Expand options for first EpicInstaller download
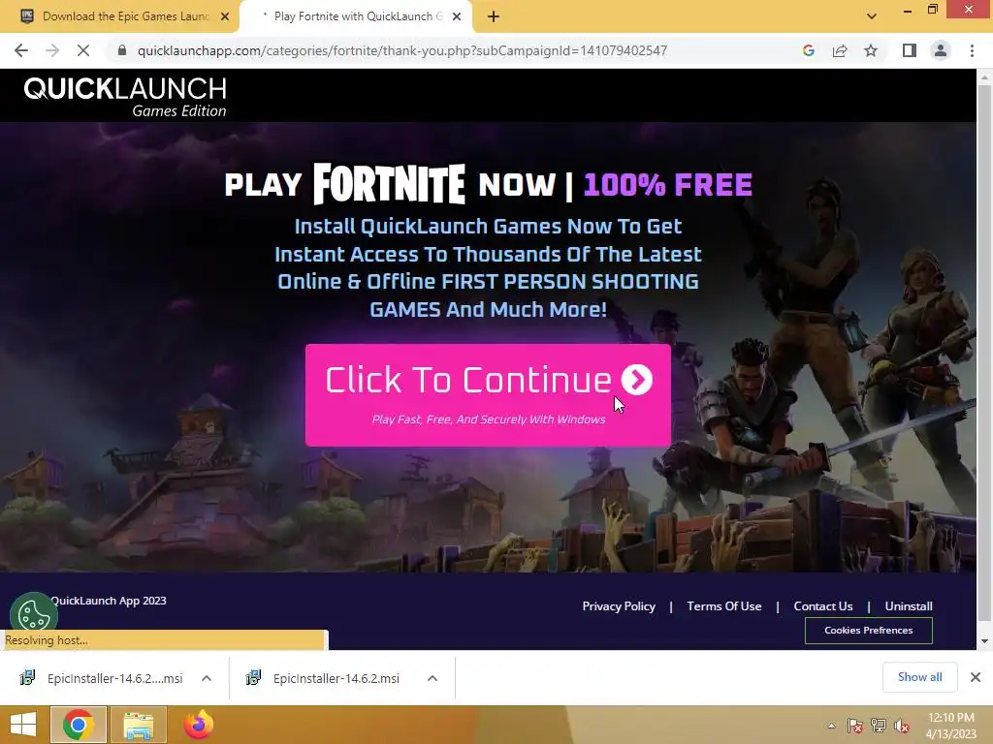Image resolution: width=993 pixels, height=744 pixels. pyautogui.click(x=207, y=678)
